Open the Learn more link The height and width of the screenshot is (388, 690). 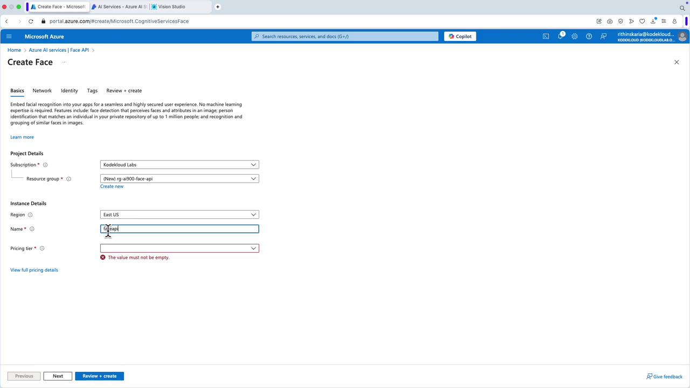(x=22, y=137)
